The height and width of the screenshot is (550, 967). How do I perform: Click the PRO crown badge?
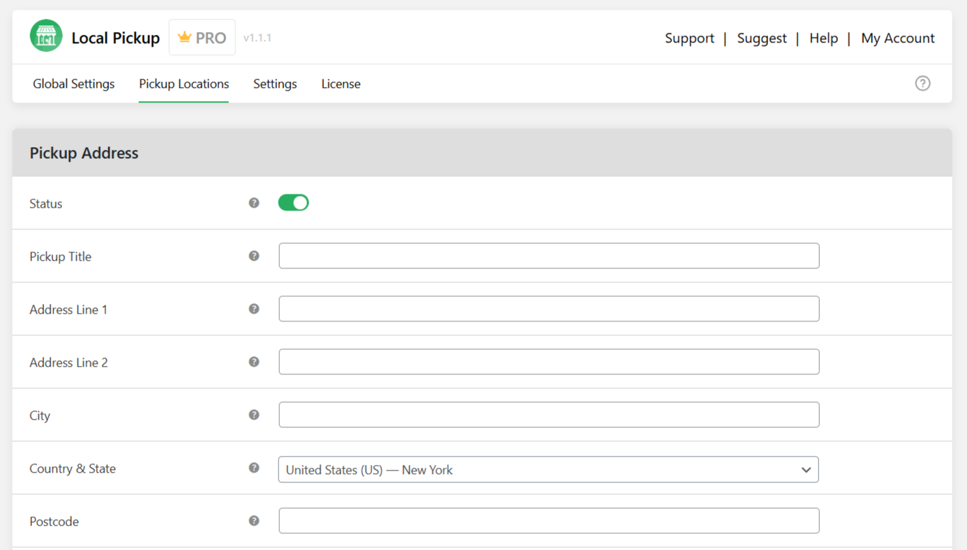(202, 38)
